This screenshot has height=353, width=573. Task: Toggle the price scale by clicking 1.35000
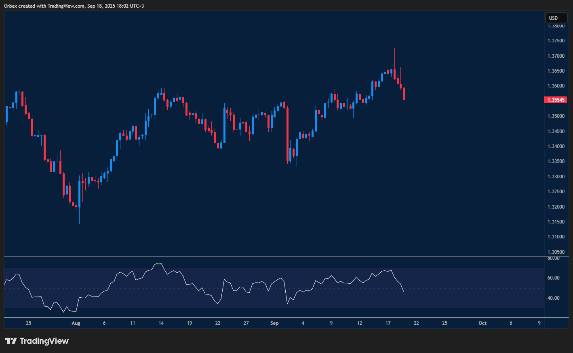[556, 116]
